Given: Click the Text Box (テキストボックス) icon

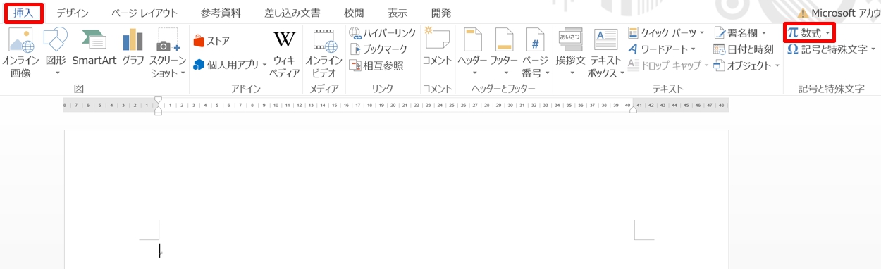Looking at the screenshot, I should point(605,40).
